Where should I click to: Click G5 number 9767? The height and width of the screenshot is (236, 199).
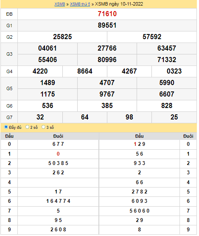coord(107,94)
